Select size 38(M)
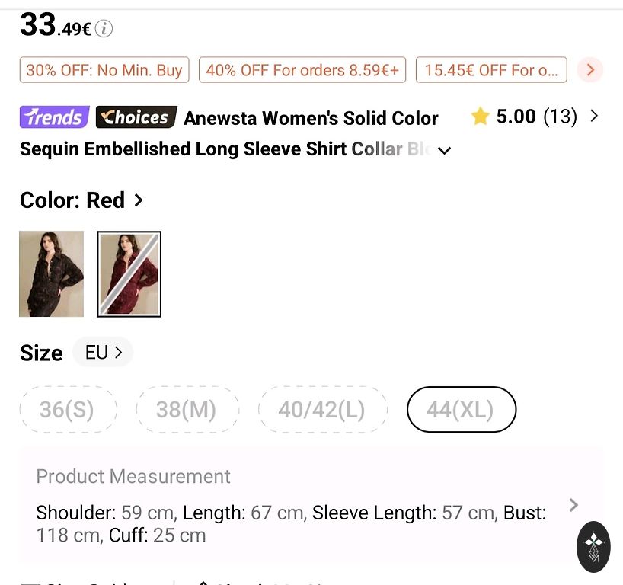The width and height of the screenshot is (623, 585). click(187, 410)
